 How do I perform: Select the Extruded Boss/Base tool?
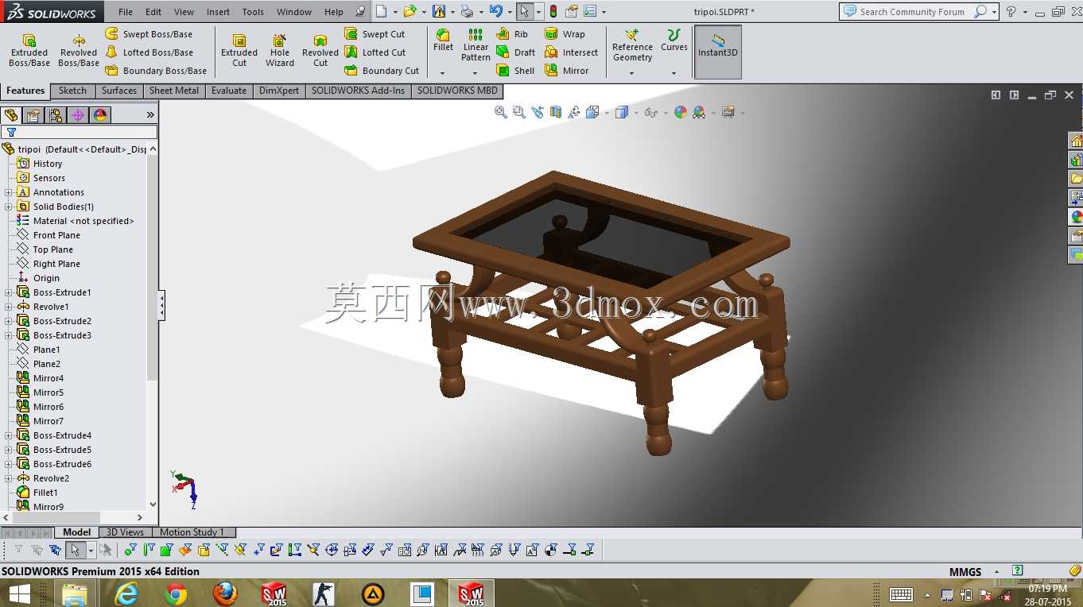click(x=29, y=51)
